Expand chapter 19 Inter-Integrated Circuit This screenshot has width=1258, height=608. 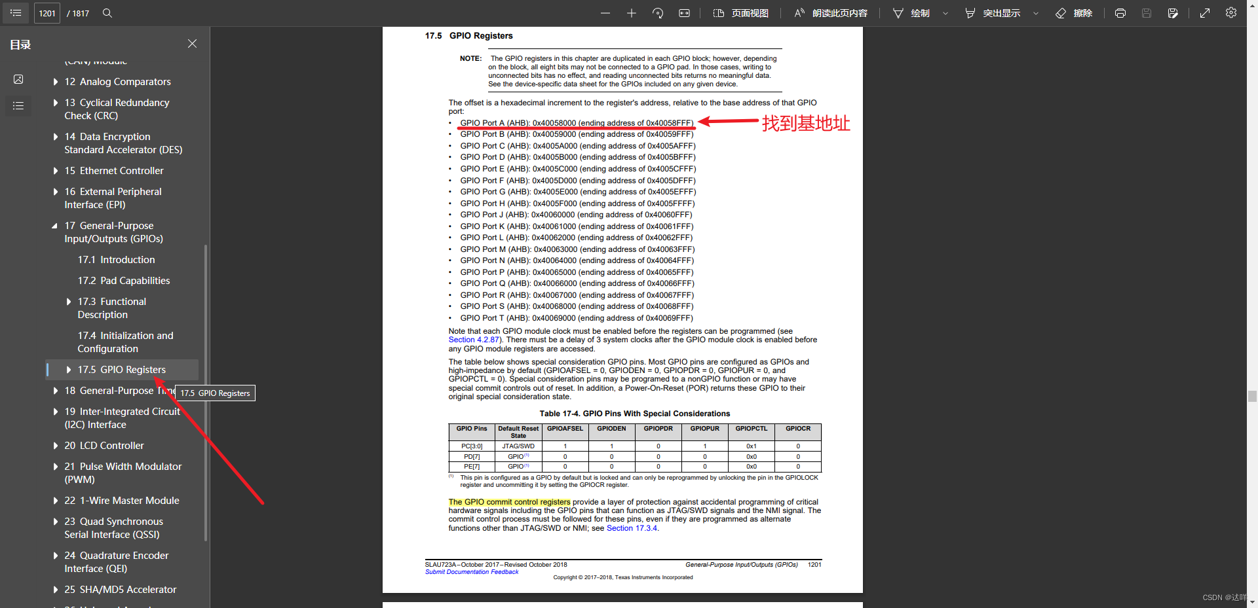click(x=56, y=412)
